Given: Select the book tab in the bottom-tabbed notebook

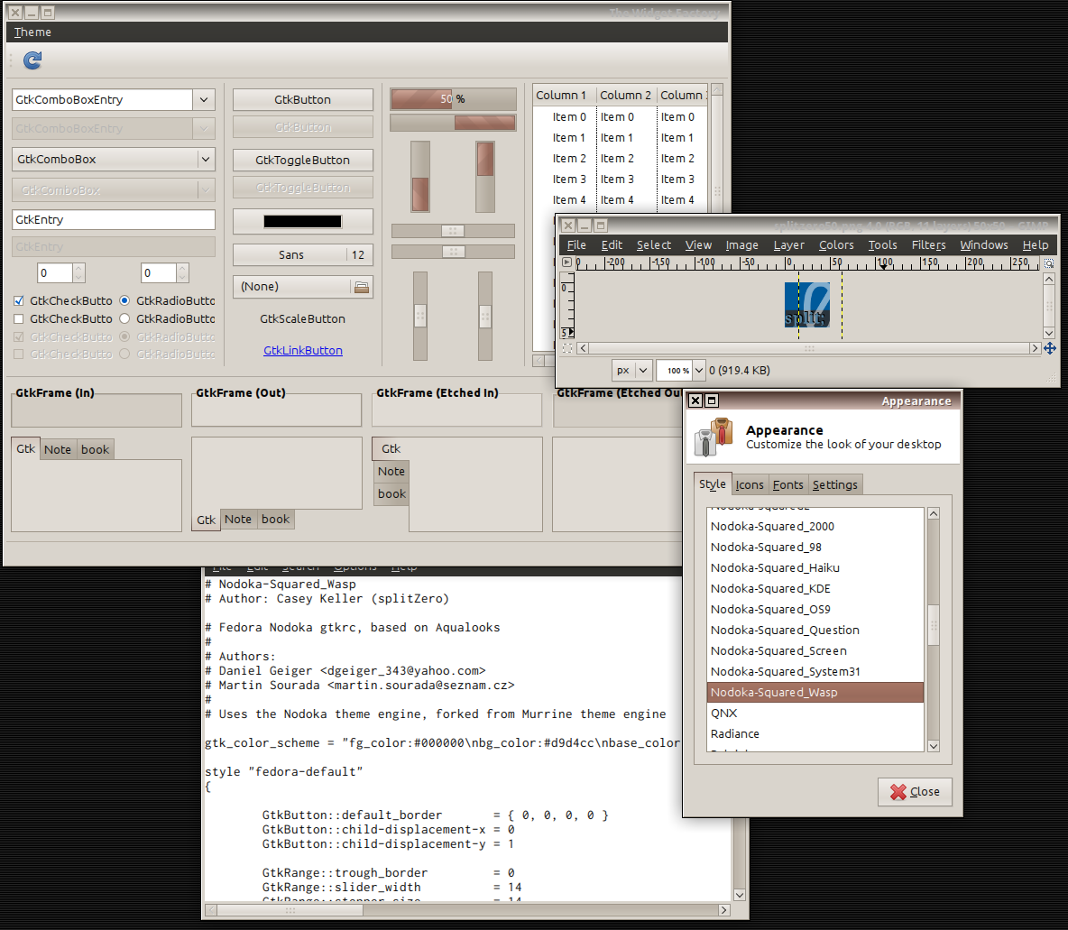Looking at the screenshot, I should click(x=275, y=520).
